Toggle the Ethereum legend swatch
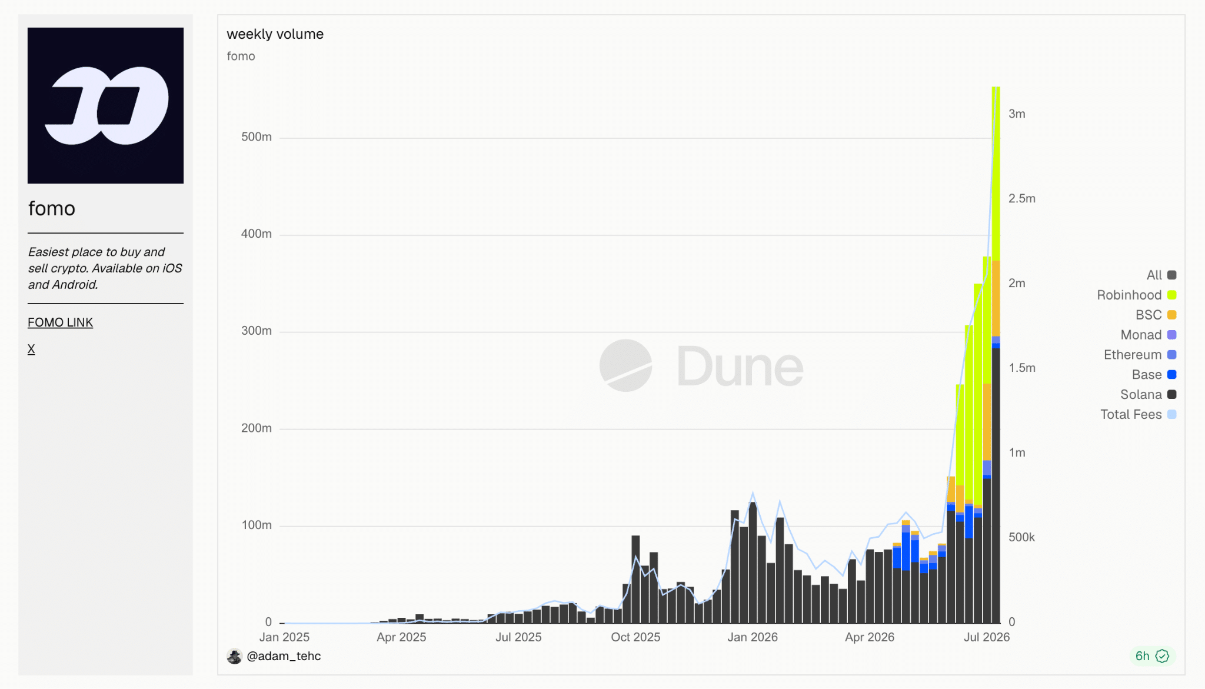 pyautogui.click(x=1171, y=355)
